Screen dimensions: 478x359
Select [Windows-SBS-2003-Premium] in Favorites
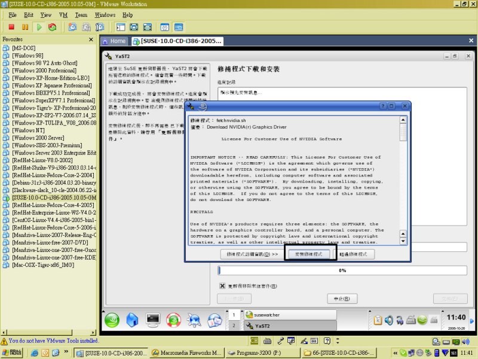click(47, 145)
